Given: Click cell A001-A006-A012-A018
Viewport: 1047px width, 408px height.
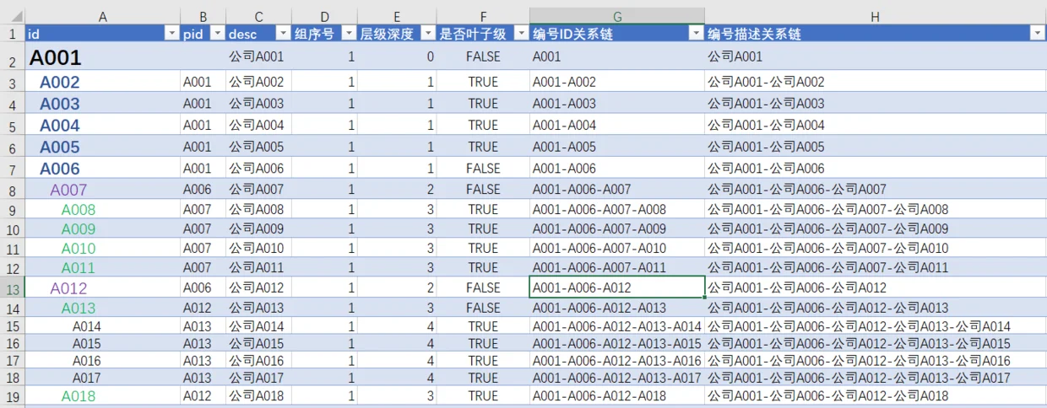Looking at the screenshot, I should 617,395.
